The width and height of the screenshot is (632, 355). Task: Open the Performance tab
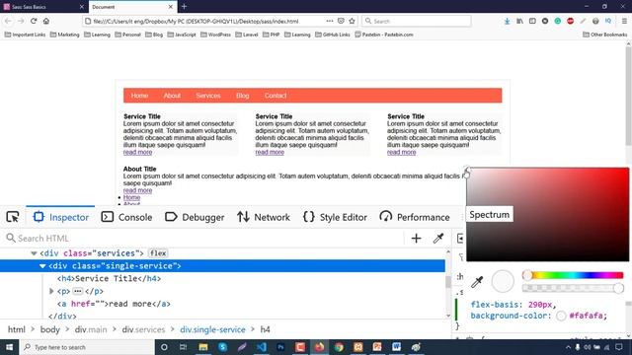click(x=415, y=217)
